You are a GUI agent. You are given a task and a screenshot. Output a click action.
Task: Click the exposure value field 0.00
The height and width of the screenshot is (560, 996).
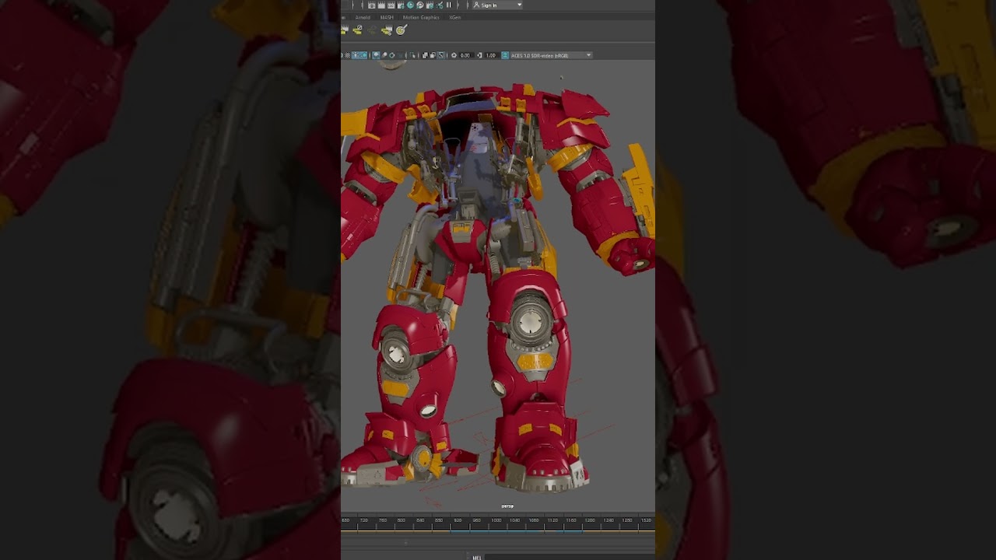(x=465, y=55)
